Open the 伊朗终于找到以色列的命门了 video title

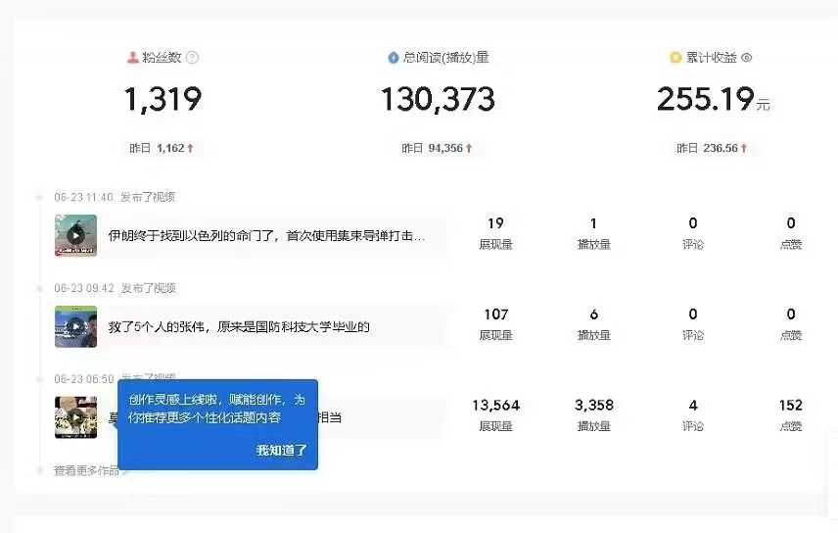point(266,235)
